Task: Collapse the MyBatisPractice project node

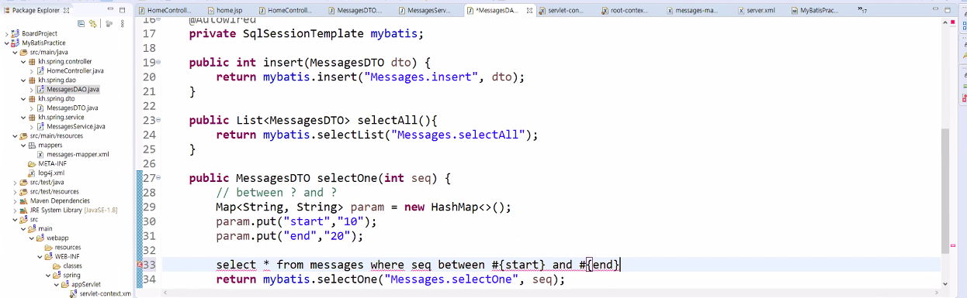Action: point(6,43)
